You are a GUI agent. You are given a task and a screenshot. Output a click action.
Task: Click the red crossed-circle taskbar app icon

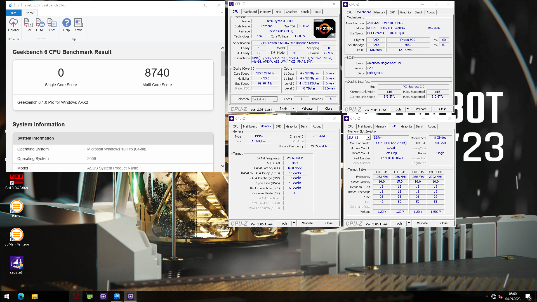pyautogui.click(x=76, y=296)
